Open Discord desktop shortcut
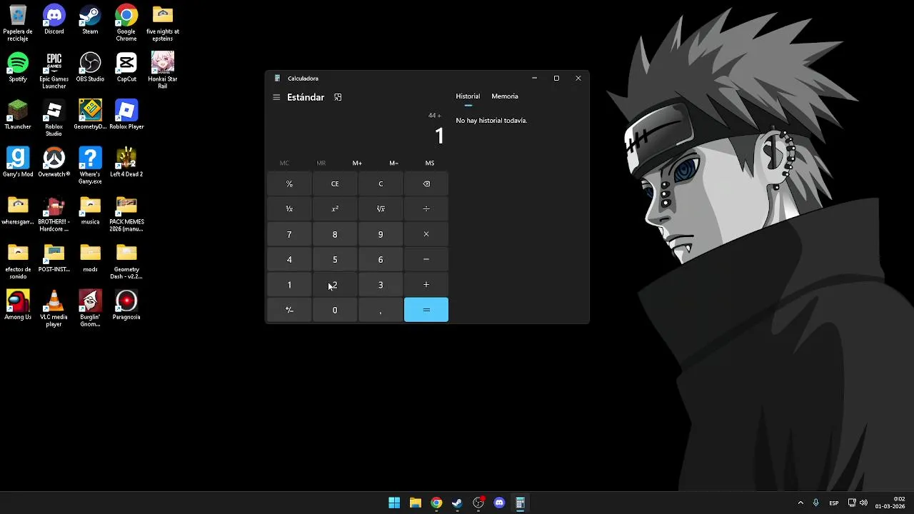 (x=54, y=20)
